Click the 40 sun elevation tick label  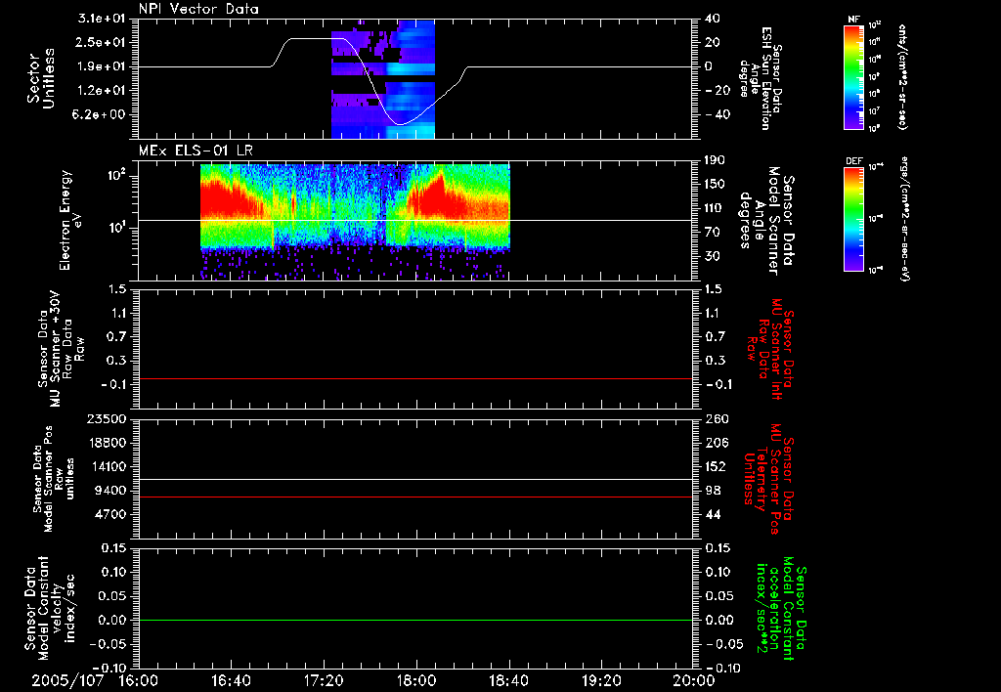coord(713,19)
